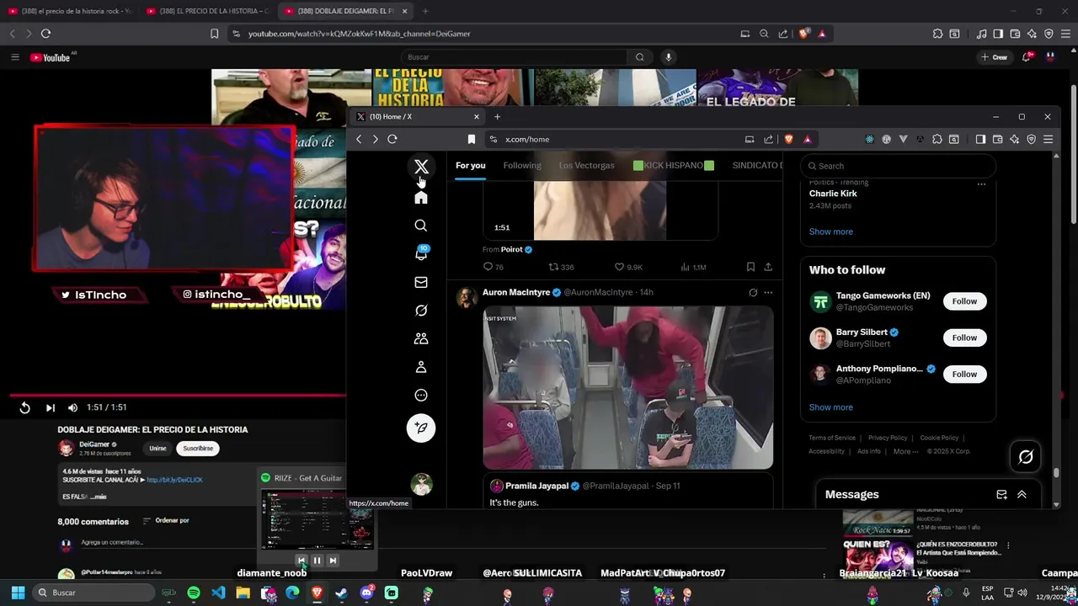Go to Home in X sidebar
Screen dimensions: 1078x606
tap(421, 197)
